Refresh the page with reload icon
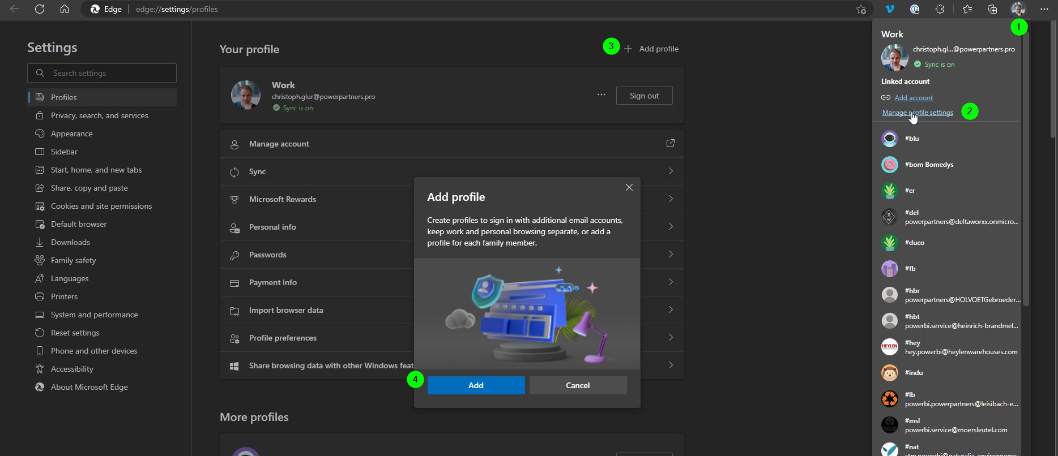The height and width of the screenshot is (456, 1058). pyautogui.click(x=40, y=9)
